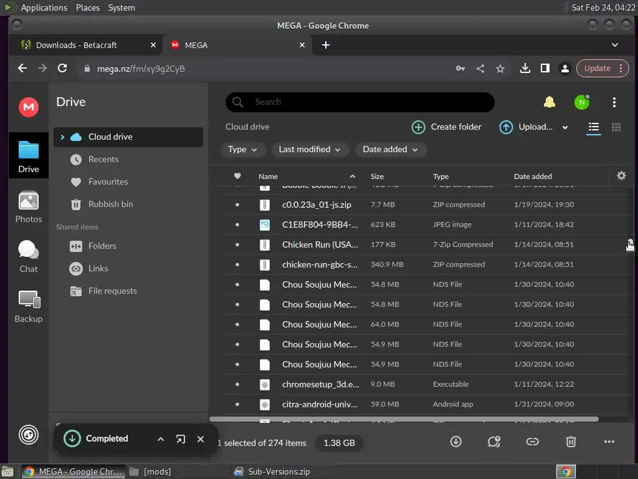
Task: Sort by Date added column header
Action: [x=533, y=177]
